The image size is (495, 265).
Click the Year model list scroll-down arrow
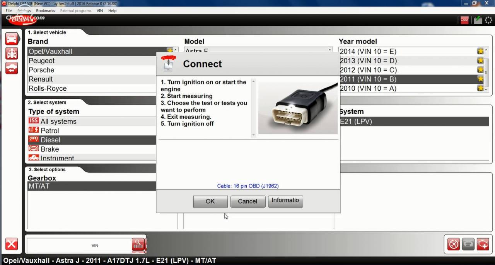487,91
